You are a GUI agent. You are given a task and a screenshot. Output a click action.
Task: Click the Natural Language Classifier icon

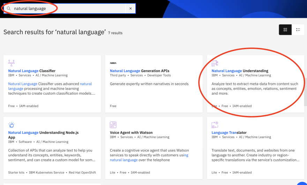click(x=12, y=63)
